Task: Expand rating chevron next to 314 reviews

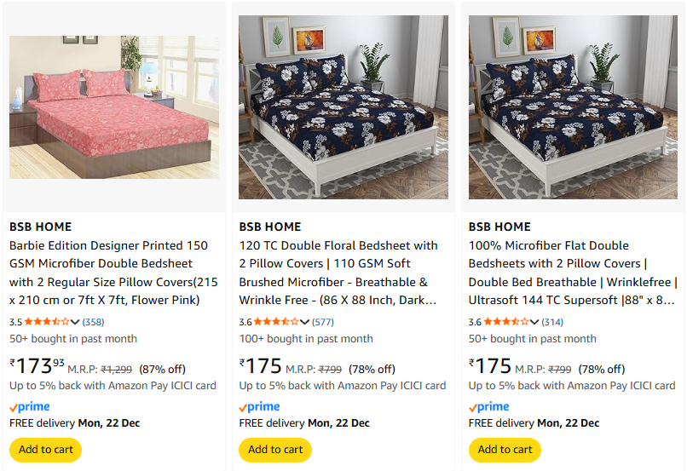Action: (534, 322)
